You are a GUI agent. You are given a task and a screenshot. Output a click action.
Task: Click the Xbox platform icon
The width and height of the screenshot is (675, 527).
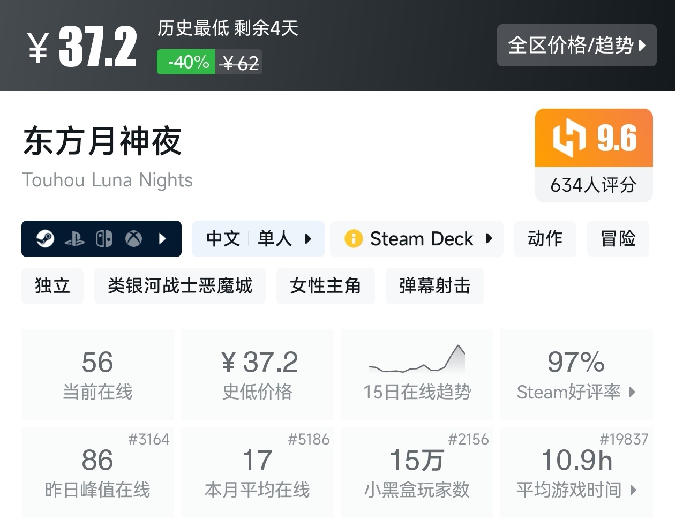(134, 239)
